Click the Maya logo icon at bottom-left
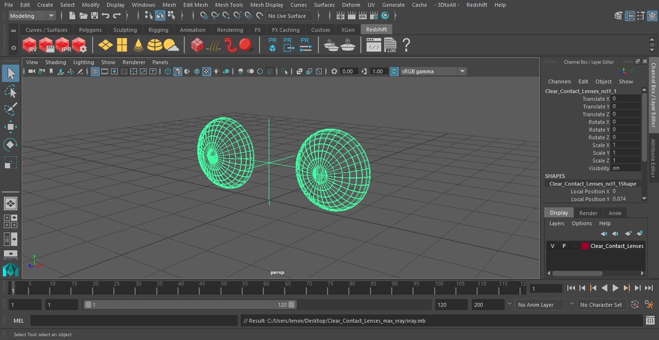The width and height of the screenshot is (659, 340). click(x=10, y=269)
